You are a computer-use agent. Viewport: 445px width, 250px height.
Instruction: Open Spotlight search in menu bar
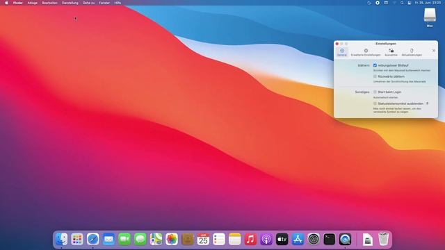point(402,3)
